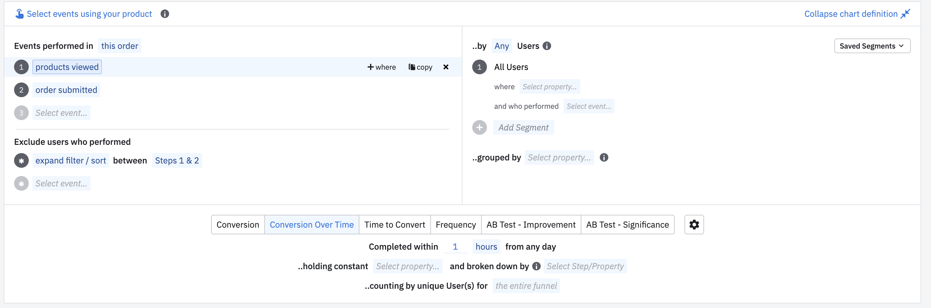This screenshot has height=308, width=931.
Task: Open the Saved Segments dropdown
Action: pyautogui.click(x=871, y=46)
